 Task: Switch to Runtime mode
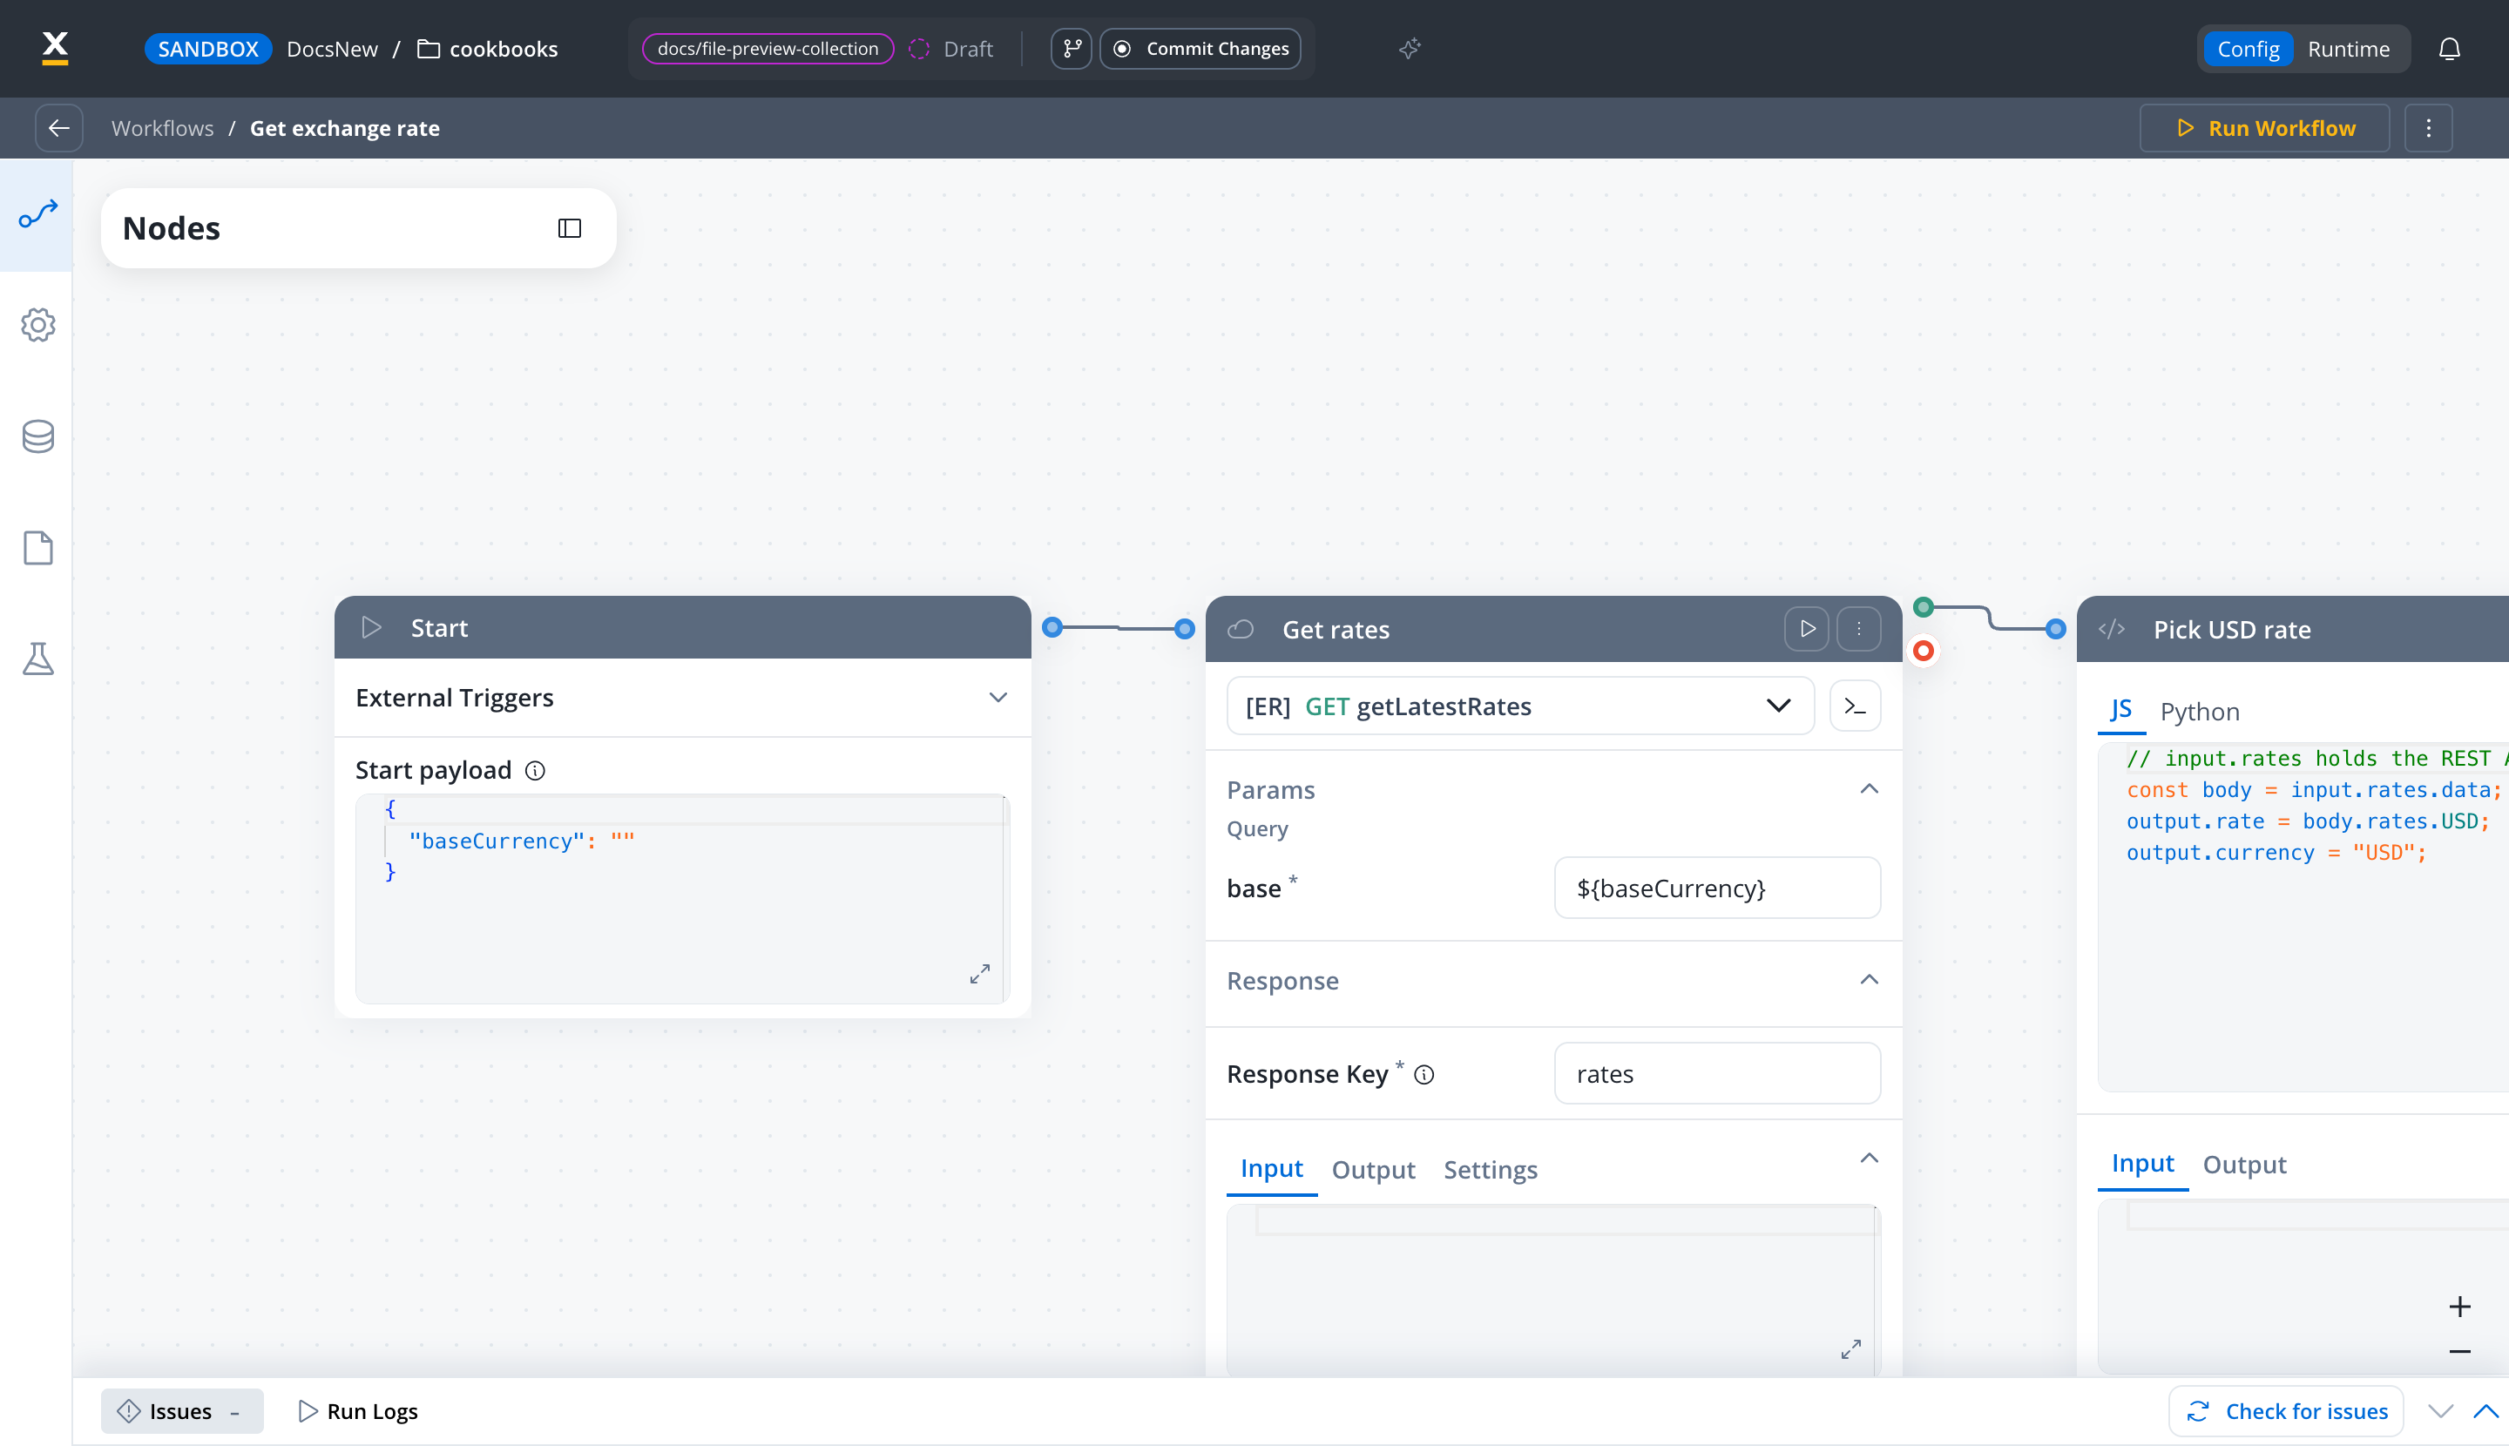2348,49
